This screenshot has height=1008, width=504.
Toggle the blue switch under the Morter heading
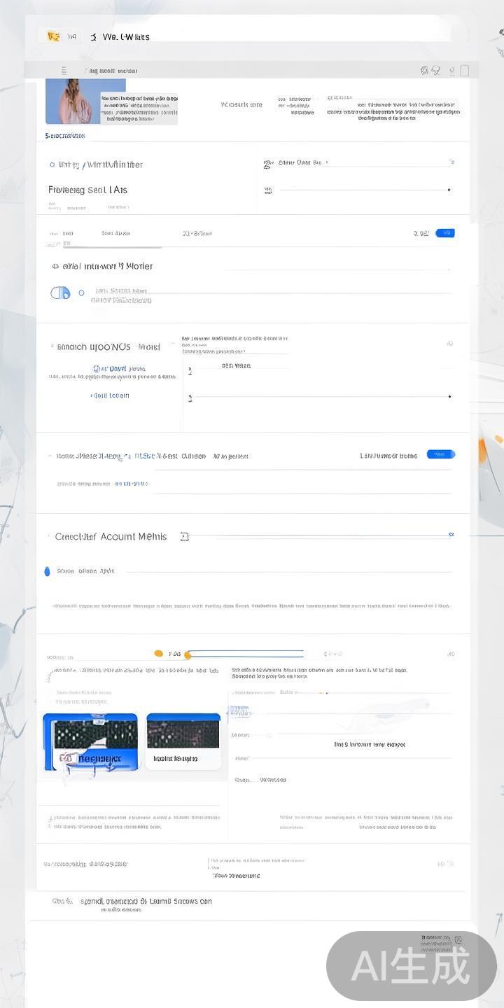[60, 293]
